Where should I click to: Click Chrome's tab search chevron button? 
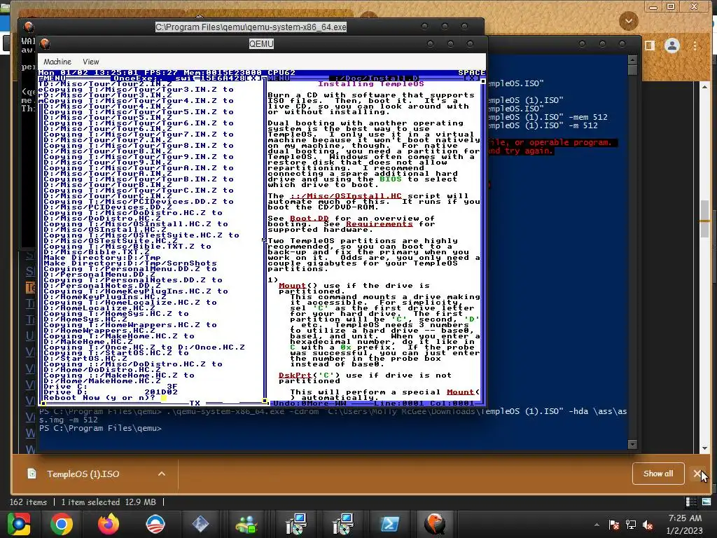click(629, 21)
